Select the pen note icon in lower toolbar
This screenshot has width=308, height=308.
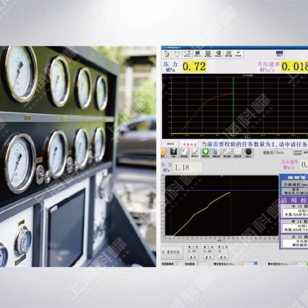point(185,151)
